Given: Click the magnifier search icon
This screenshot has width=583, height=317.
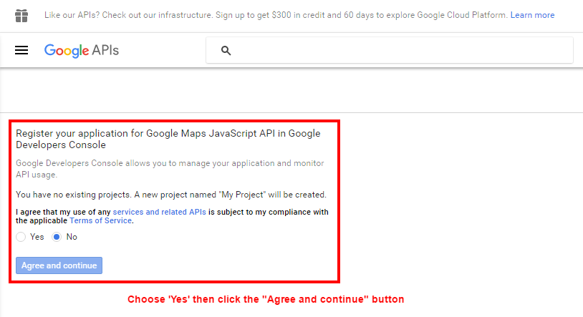Looking at the screenshot, I should tap(226, 51).
